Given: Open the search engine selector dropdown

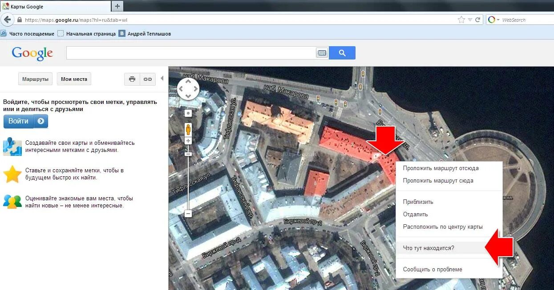Looking at the screenshot, I should (x=494, y=20).
